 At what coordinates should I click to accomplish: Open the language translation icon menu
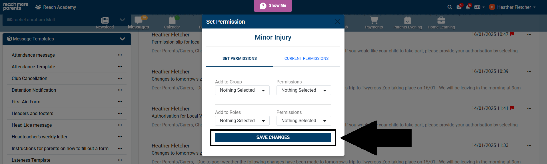pyautogui.click(x=479, y=7)
